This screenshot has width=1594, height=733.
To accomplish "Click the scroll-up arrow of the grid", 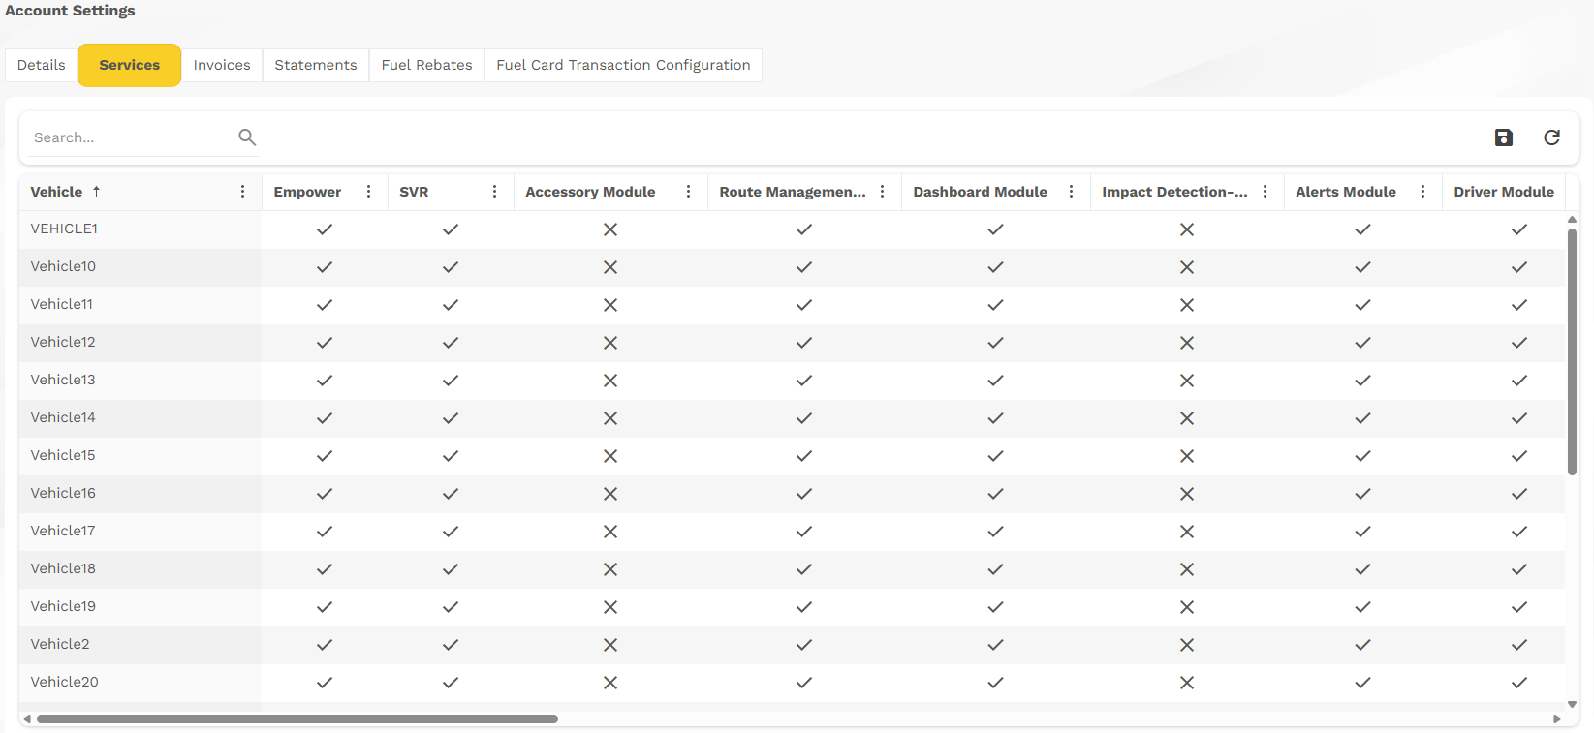I will [x=1572, y=220].
